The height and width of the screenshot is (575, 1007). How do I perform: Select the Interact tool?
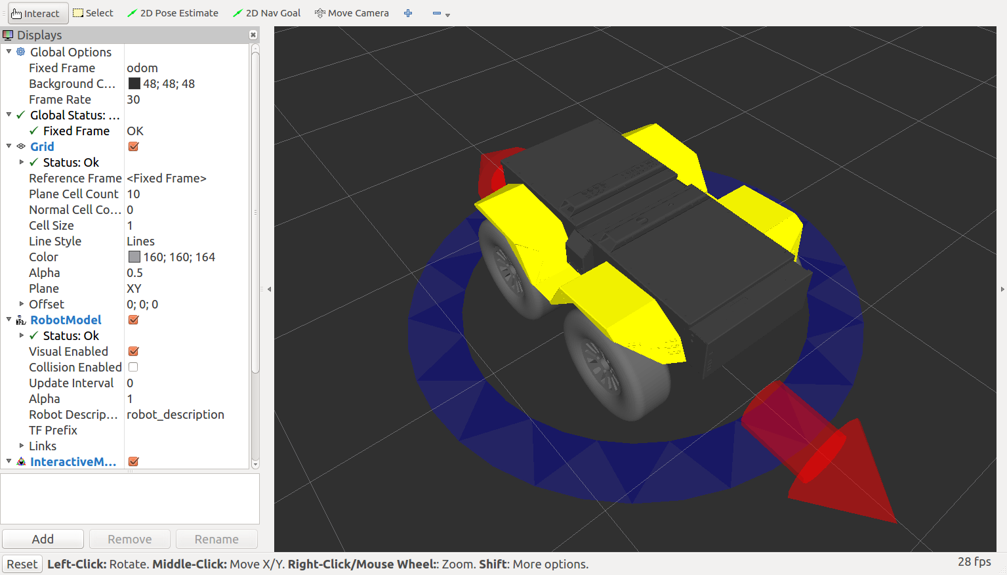click(36, 13)
